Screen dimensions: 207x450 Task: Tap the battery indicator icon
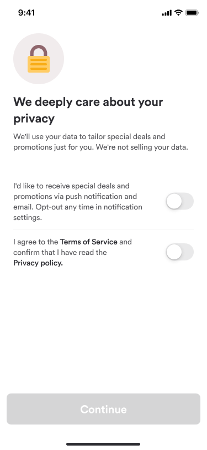pos(192,13)
